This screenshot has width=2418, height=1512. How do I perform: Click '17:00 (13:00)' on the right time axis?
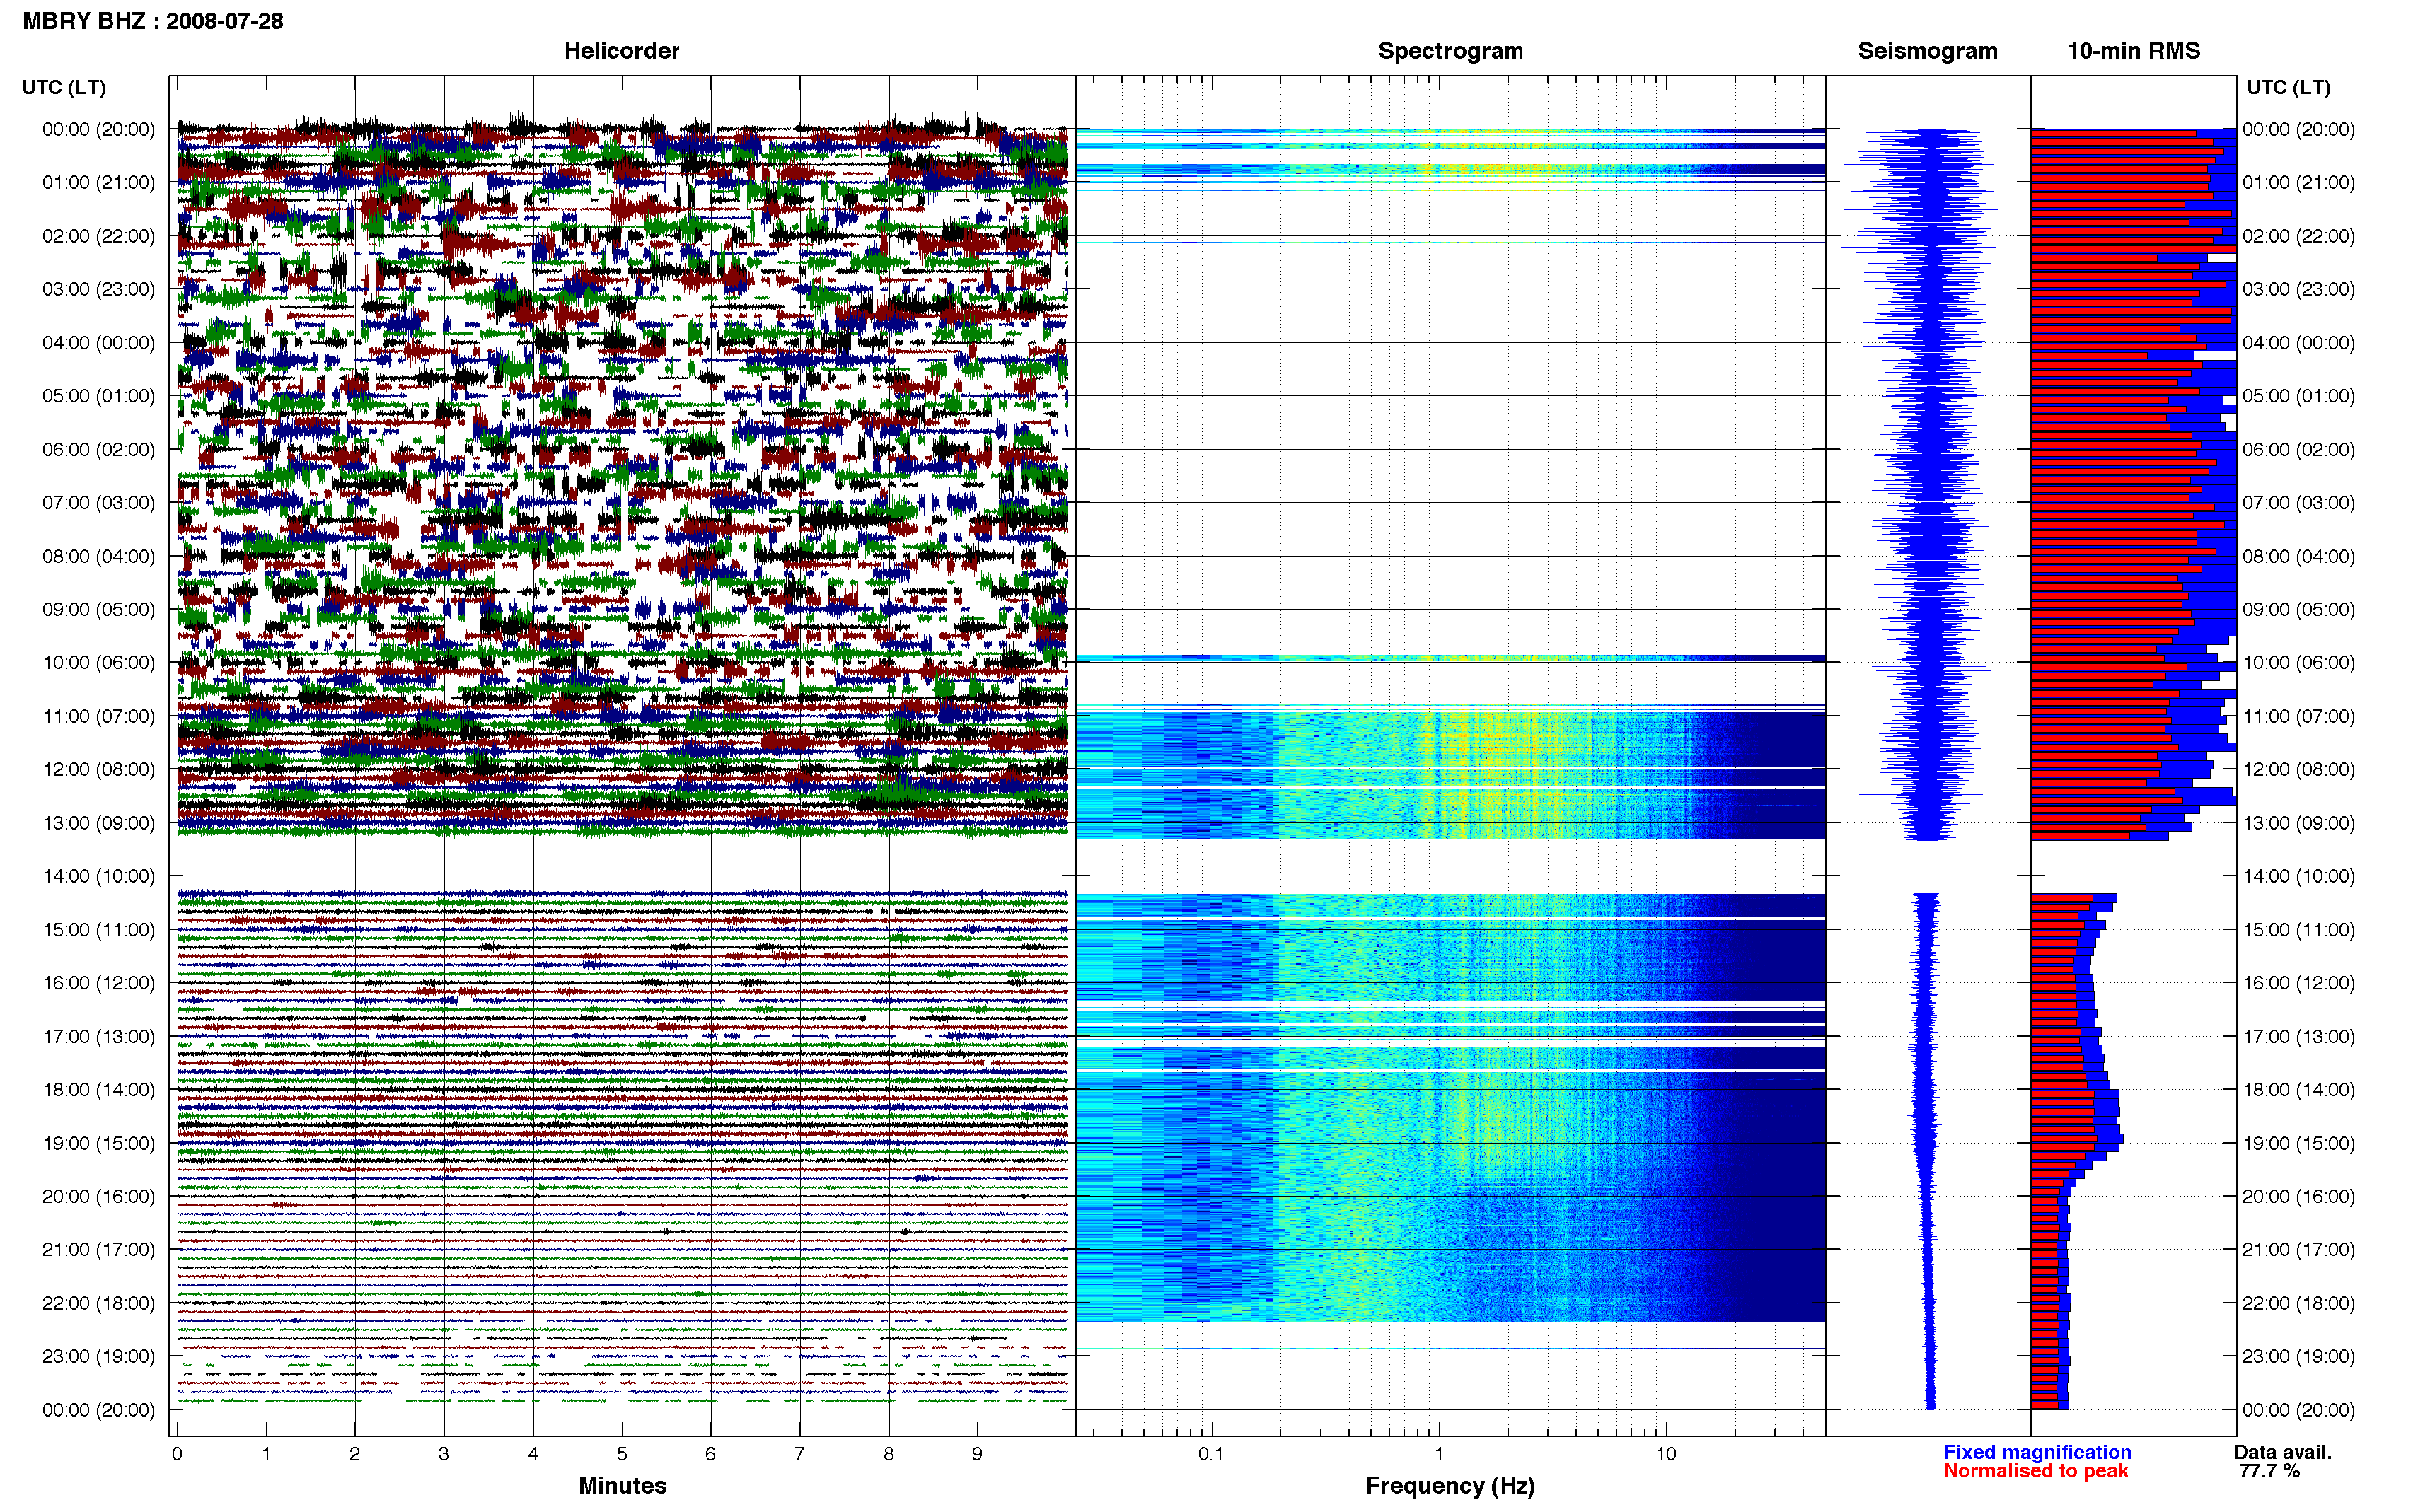[x=2298, y=1036]
